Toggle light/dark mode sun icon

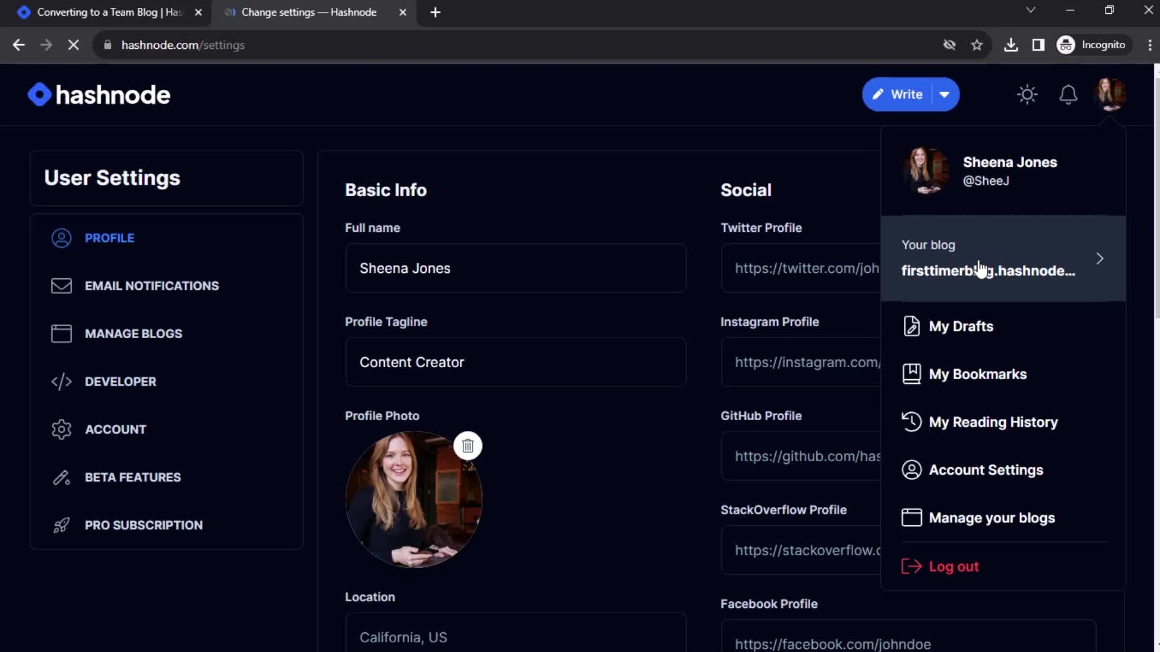point(1028,94)
